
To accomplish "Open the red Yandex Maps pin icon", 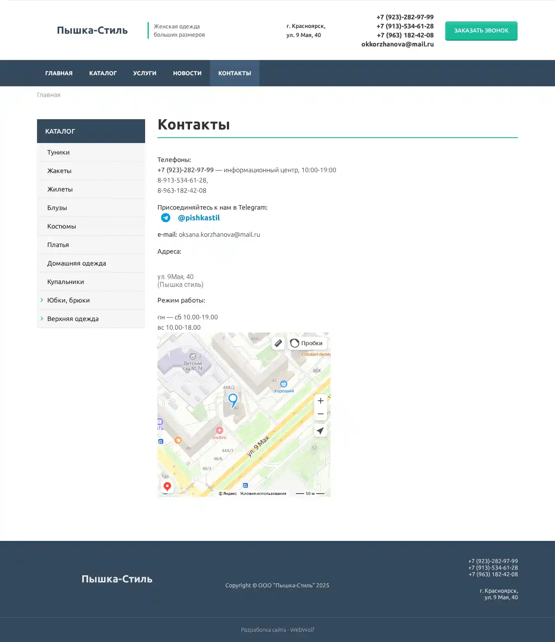I will click(167, 487).
